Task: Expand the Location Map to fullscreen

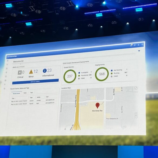Action: [x=136, y=88]
